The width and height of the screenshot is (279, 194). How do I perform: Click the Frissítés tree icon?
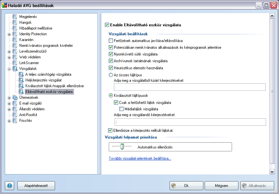(x=15, y=121)
